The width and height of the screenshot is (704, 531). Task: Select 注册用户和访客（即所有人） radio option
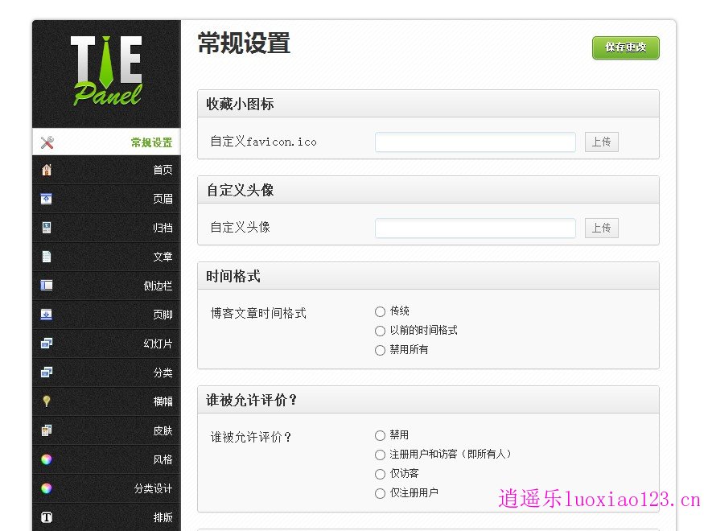(380, 455)
